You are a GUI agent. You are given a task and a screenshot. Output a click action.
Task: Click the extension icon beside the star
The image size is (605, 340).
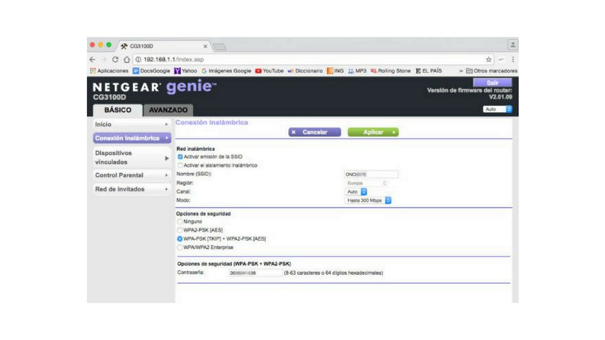[501, 60]
